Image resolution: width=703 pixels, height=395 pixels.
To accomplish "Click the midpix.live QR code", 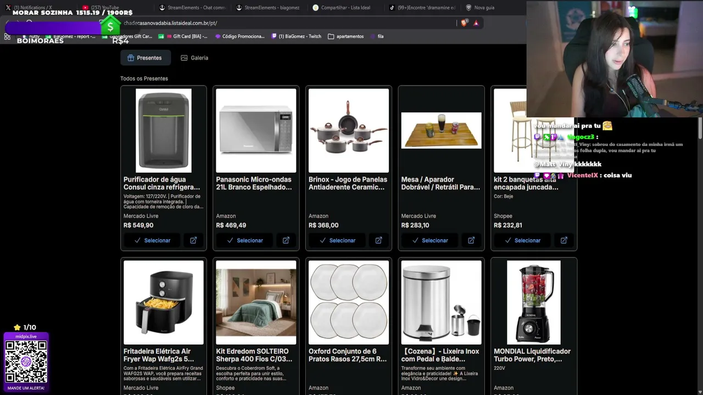I will (x=26, y=362).
